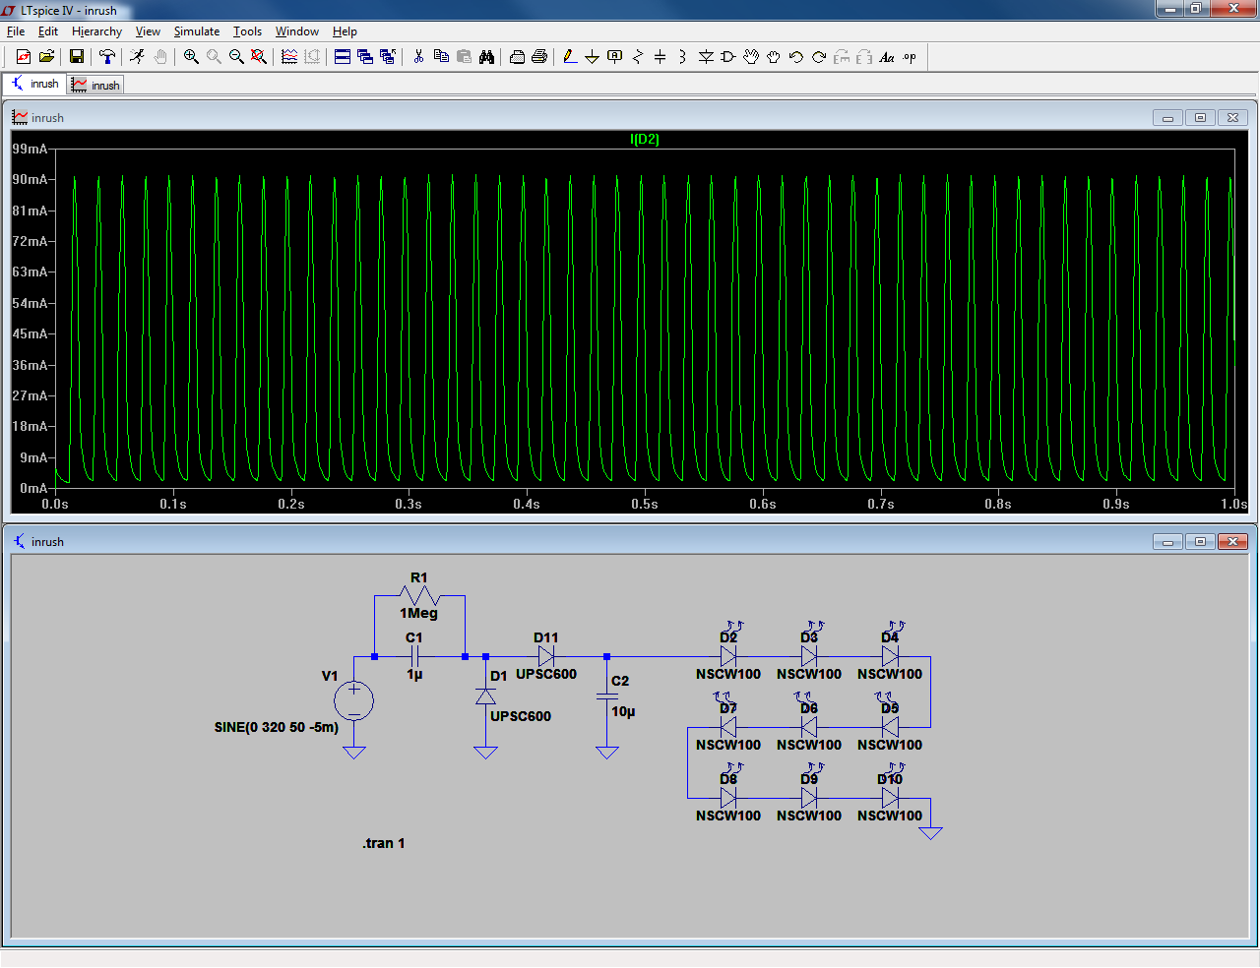Switch to the inrush waveform tab

click(x=95, y=86)
